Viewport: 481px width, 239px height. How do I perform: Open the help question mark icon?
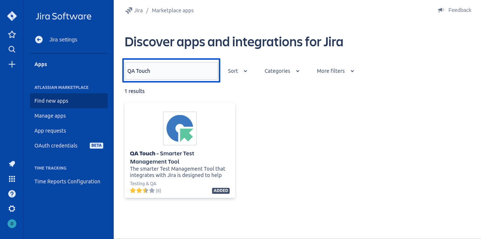[12, 194]
